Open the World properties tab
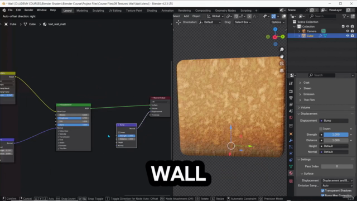This screenshot has width=357, height=201. pos(291,118)
